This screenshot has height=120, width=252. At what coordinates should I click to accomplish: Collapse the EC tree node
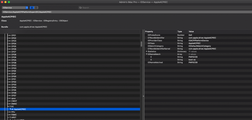pyautogui.click(x=10, y=106)
